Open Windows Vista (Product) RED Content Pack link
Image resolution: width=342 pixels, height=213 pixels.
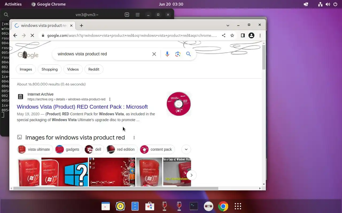82,107
